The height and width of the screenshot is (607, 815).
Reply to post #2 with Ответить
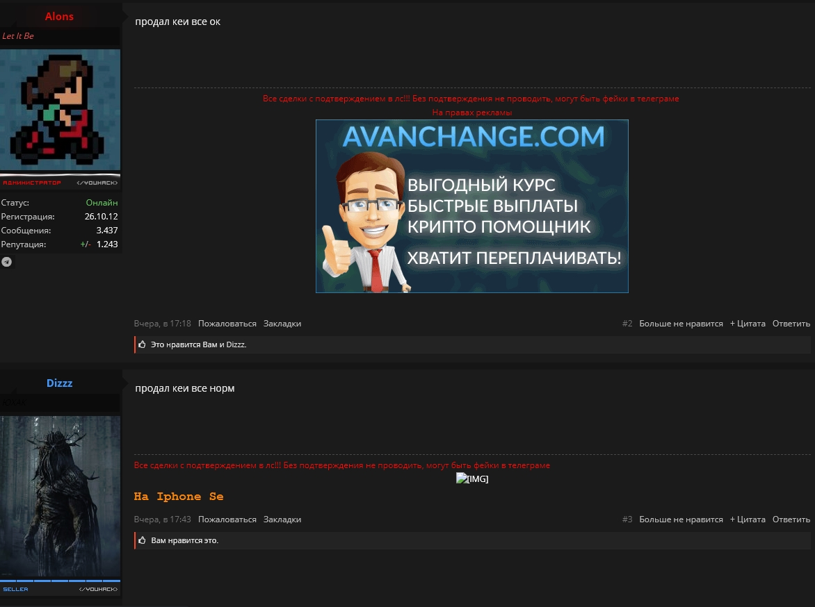point(791,324)
